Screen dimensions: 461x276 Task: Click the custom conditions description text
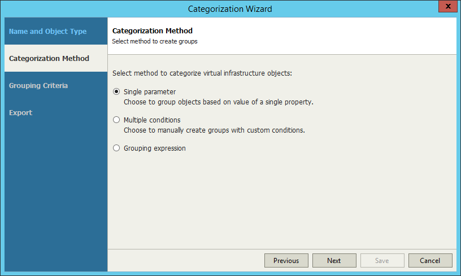pyautogui.click(x=214, y=130)
